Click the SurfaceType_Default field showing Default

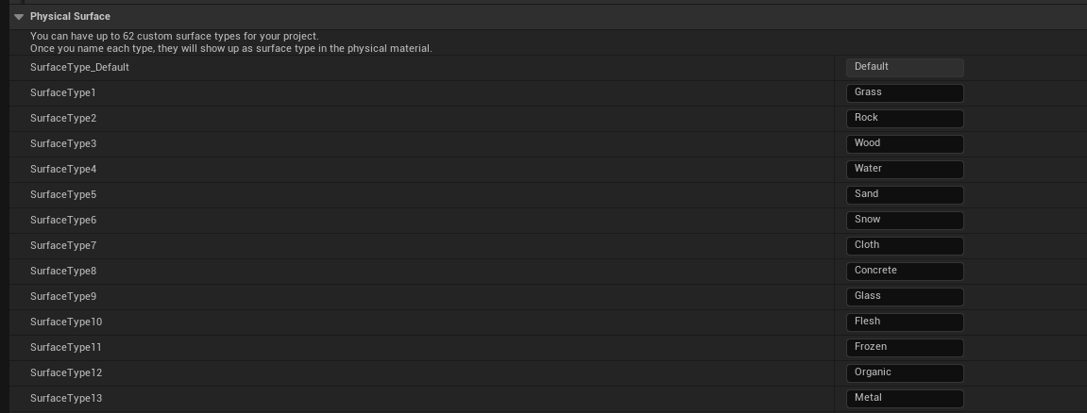(x=905, y=67)
